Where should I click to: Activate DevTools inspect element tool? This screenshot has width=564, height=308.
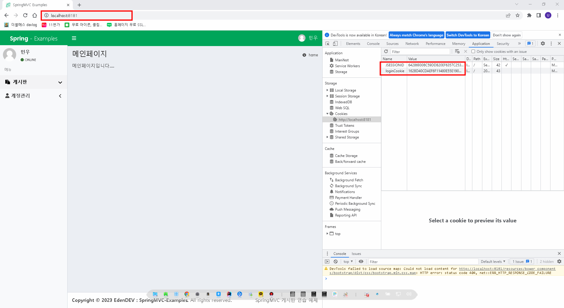[x=327, y=43]
